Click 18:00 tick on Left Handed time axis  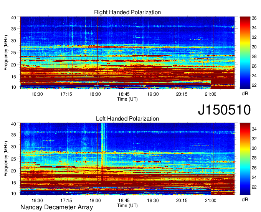[x=95, y=200]
